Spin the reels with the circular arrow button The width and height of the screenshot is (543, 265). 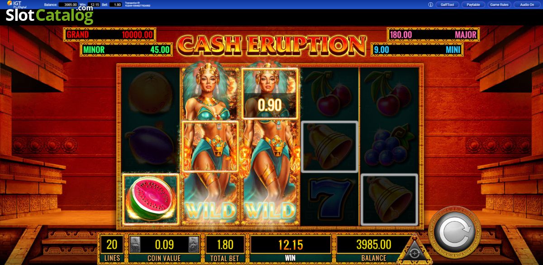click(454, 233)
